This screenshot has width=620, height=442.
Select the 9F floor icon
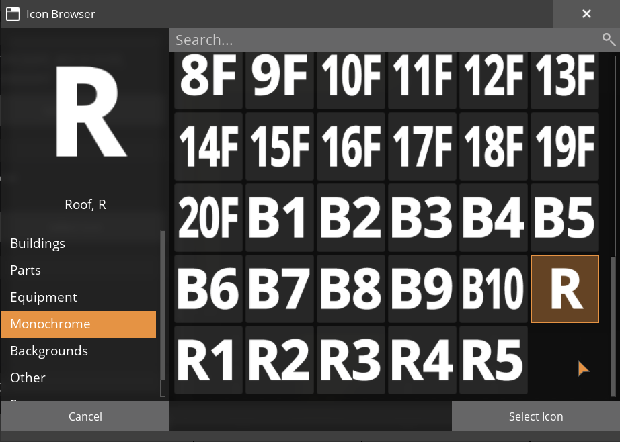point(280,80)
